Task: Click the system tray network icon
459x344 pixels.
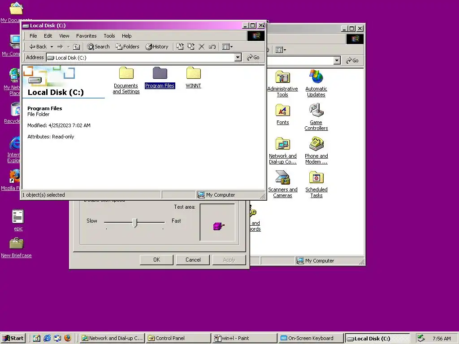Action: click(x=421, y=338)
